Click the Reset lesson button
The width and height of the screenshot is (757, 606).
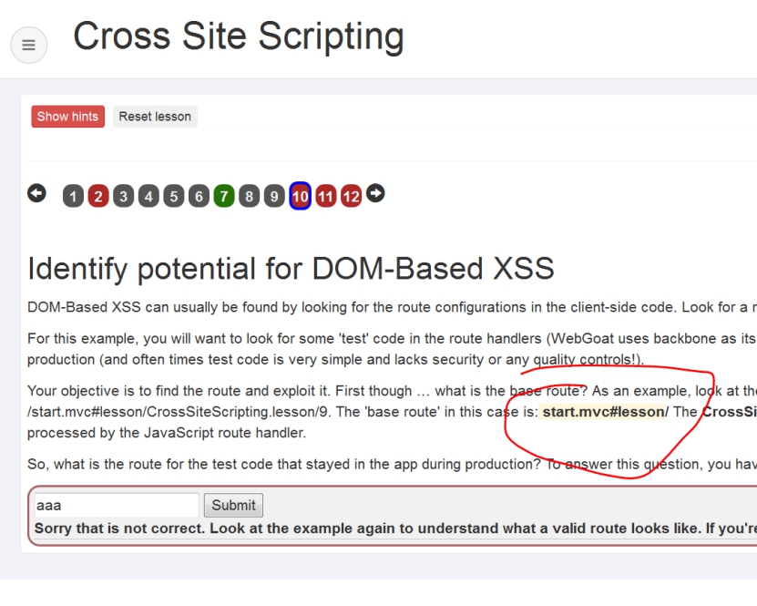coord(155,117)
